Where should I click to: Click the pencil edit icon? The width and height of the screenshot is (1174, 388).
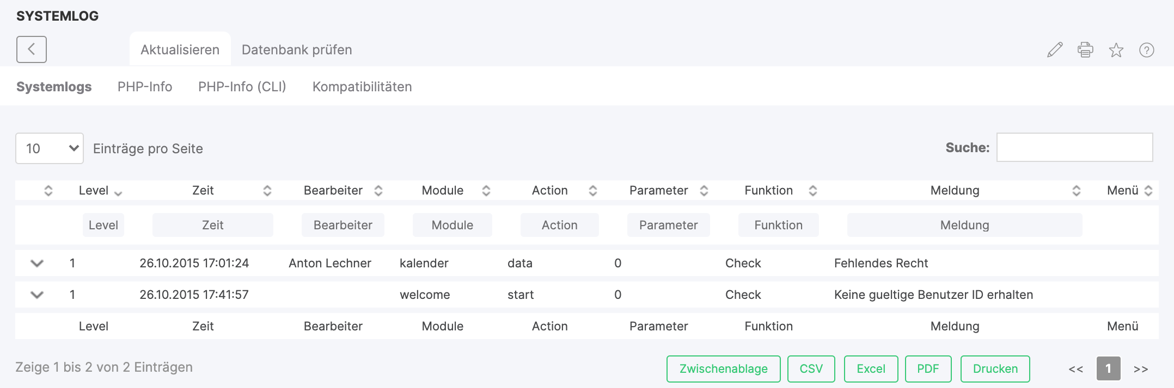pos(1055,50)
